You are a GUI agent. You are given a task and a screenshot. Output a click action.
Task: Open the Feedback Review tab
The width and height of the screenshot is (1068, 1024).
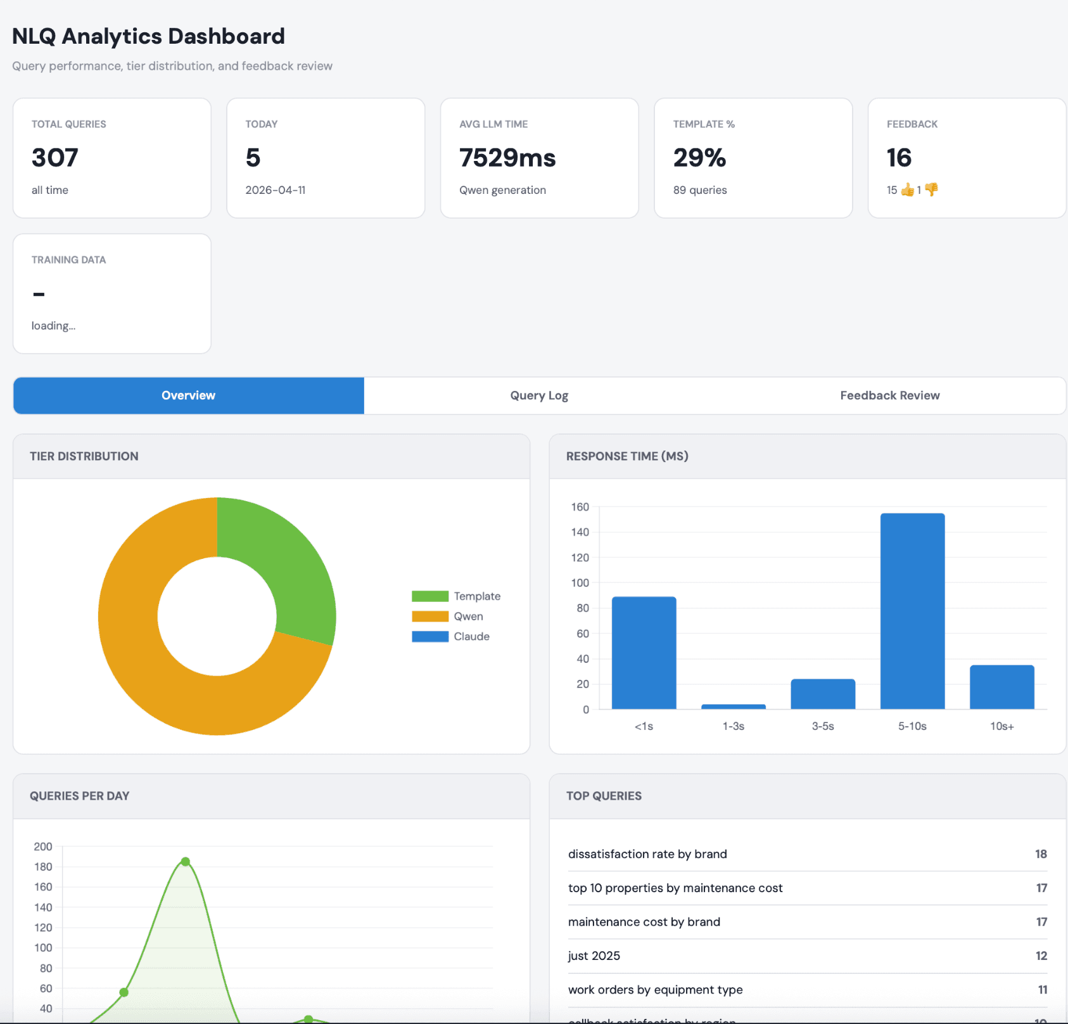[889, 395]
